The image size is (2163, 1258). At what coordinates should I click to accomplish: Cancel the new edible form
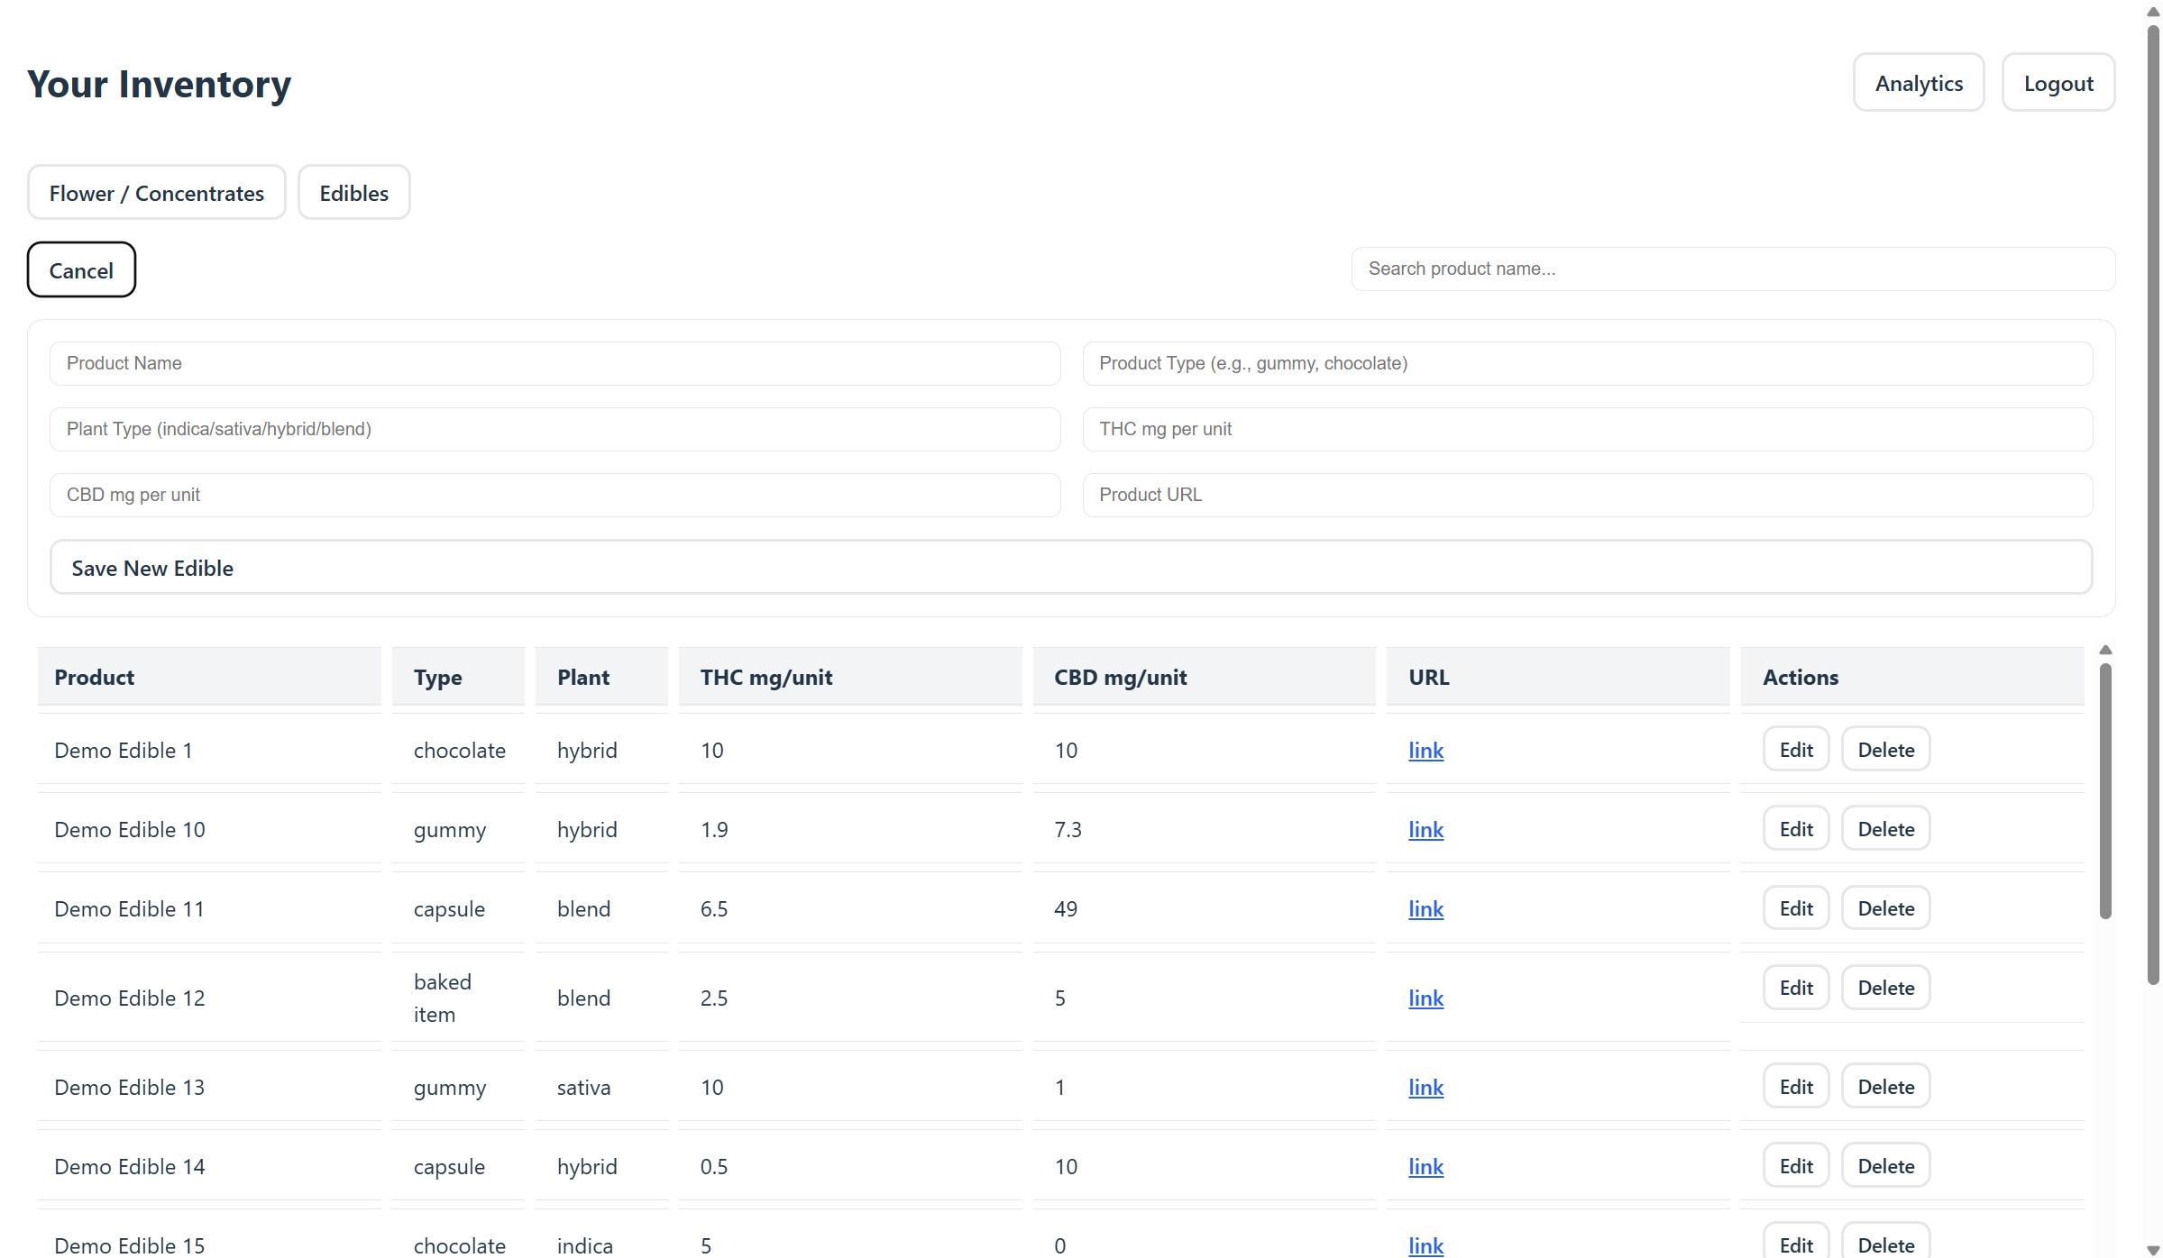81,270
